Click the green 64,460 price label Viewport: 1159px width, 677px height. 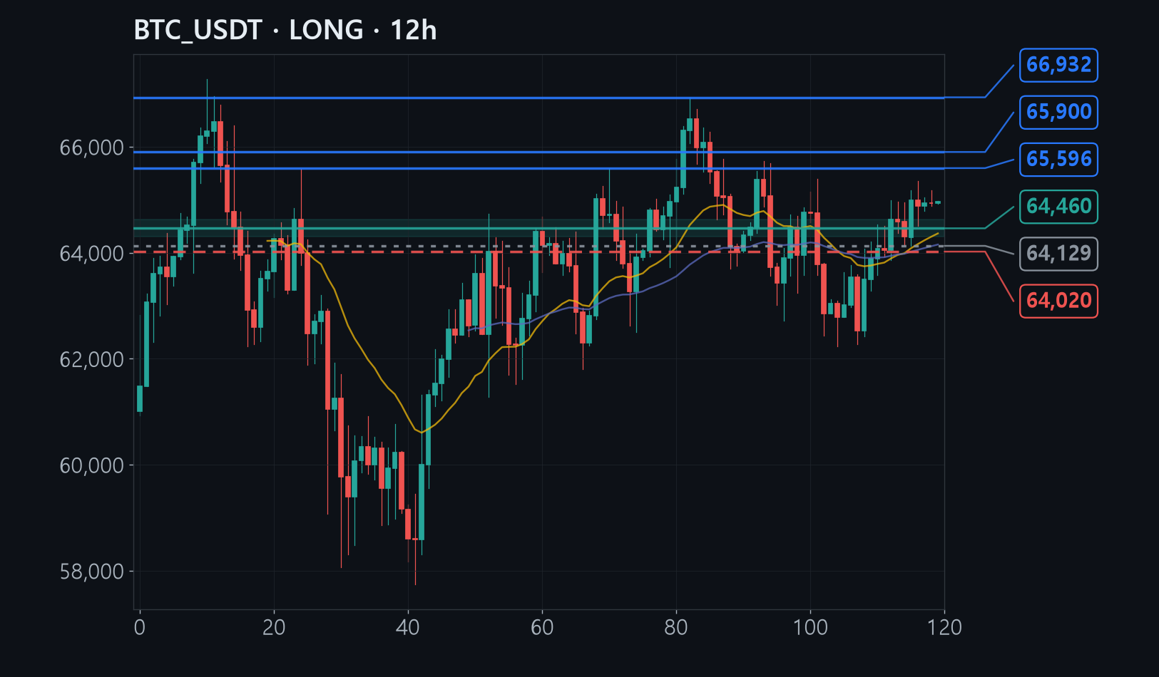1058,207
